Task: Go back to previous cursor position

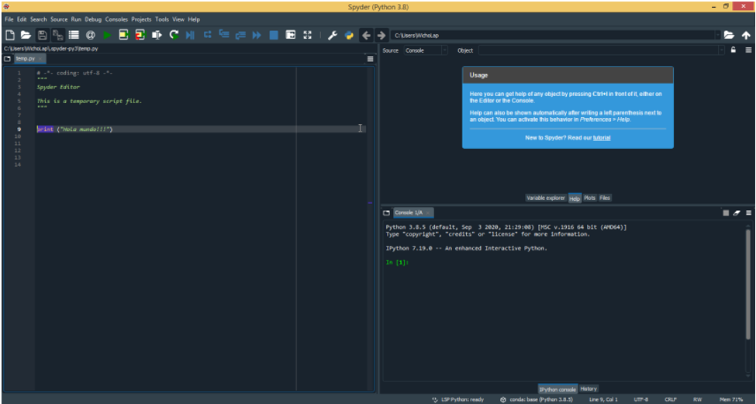Action: (x=367, y=35)
